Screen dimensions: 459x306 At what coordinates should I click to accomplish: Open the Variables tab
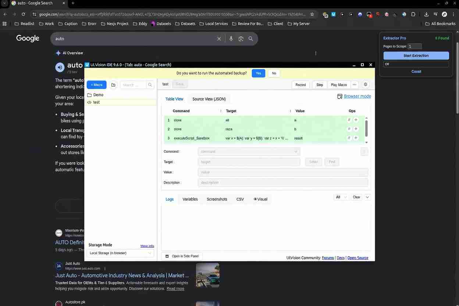point(190,199)
